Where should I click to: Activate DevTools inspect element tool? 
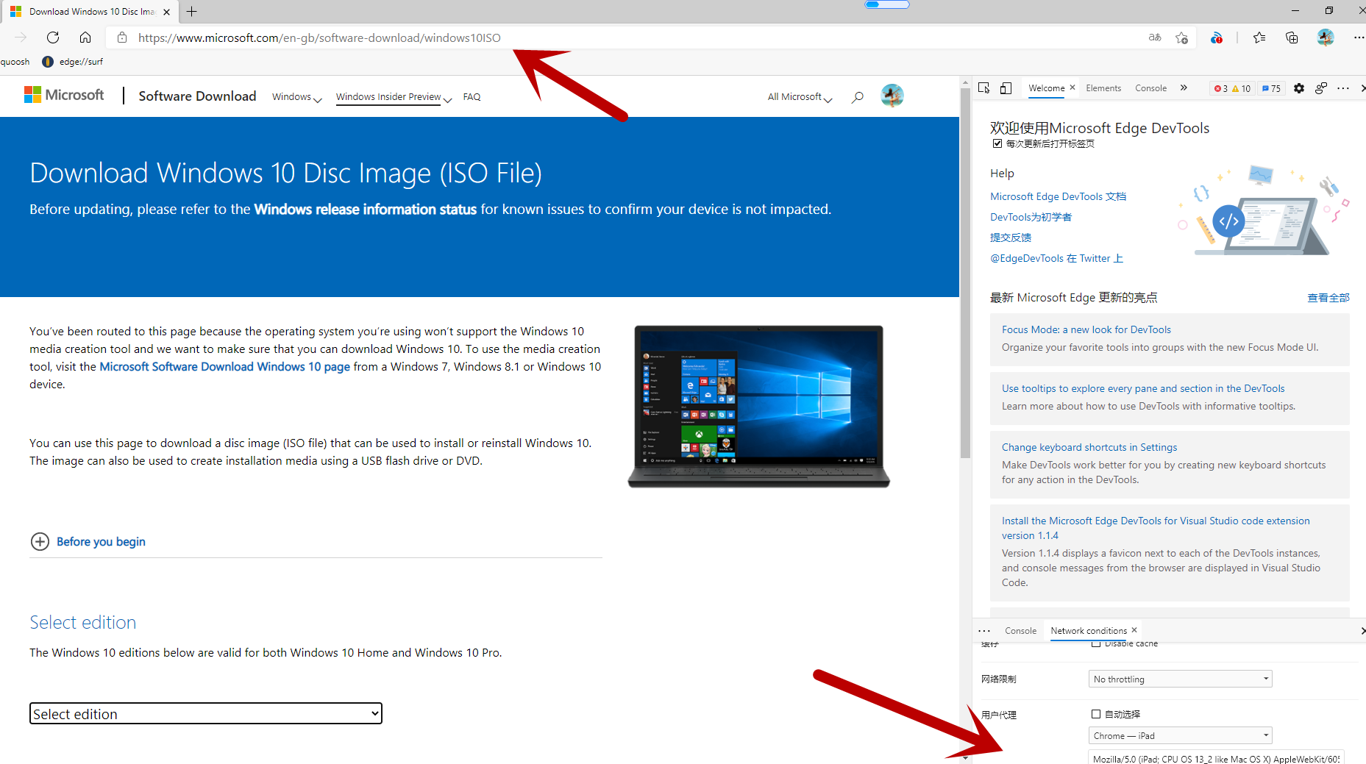984,88
